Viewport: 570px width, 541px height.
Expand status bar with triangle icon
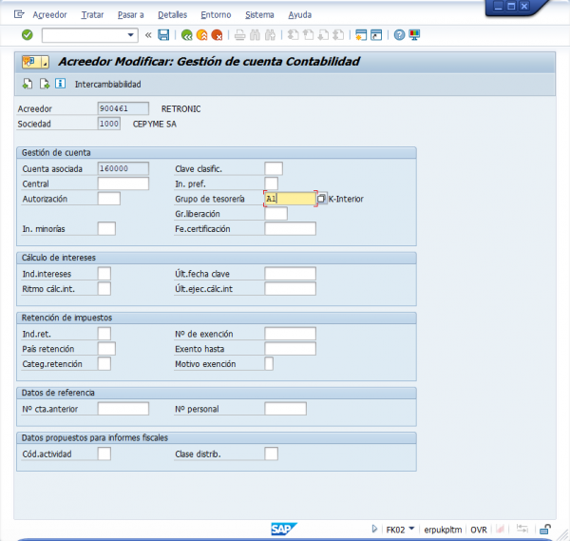click(x=374, y=529)
